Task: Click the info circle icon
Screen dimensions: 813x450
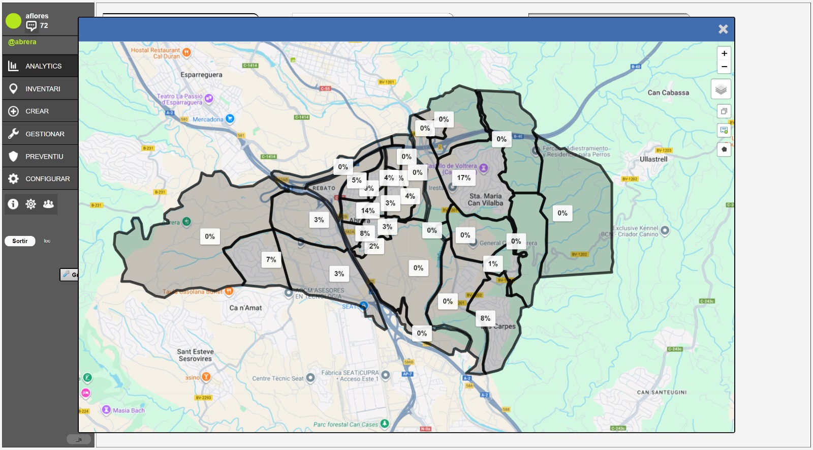Action: coord(13,204)
